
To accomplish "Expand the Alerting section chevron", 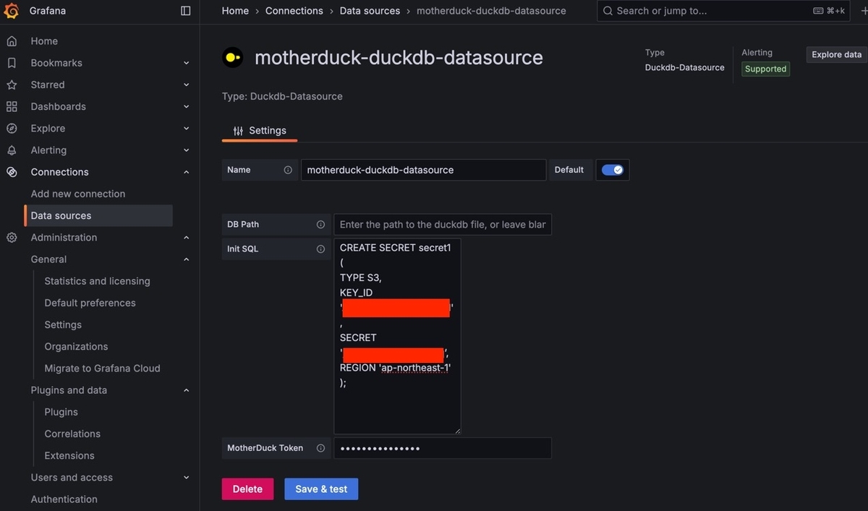I will 186,150.
